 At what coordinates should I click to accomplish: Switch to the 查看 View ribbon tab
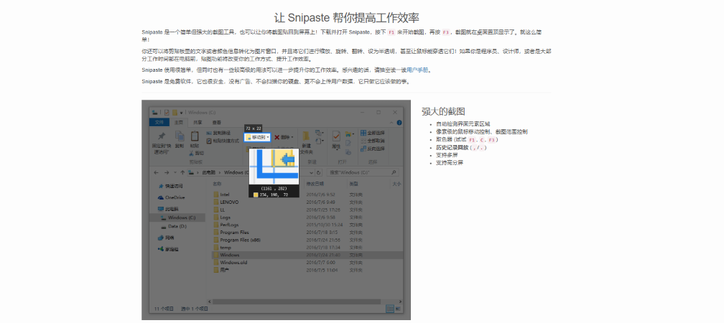(217, 122)
